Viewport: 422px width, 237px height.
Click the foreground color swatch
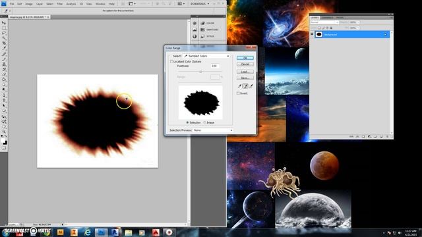(x=3, y=140)
